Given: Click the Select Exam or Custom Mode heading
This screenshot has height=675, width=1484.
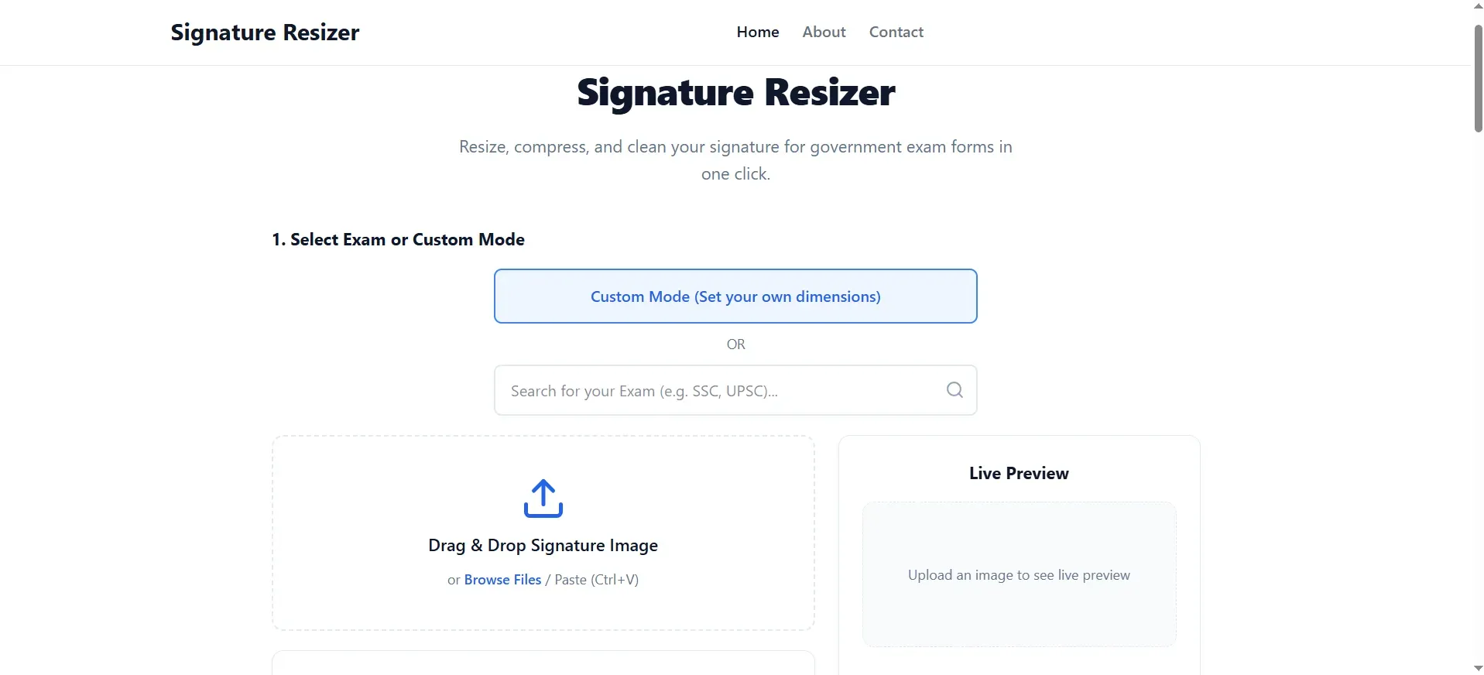Looking at the screenshot, I should 398,239.
